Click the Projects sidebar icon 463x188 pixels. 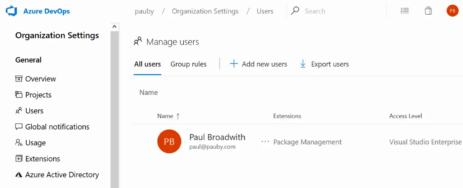(19, 94)
